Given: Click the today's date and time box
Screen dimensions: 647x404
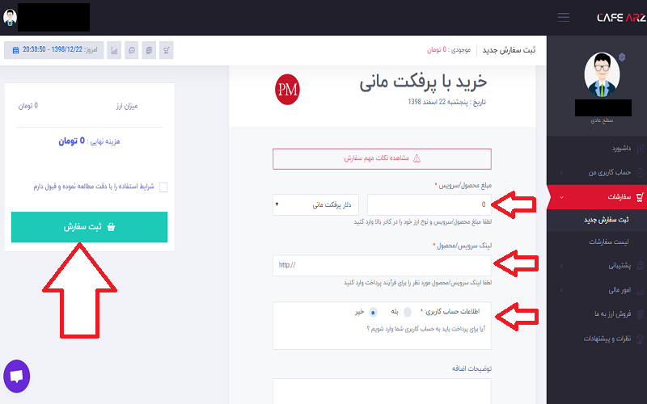Looking at the screenshot, I should (x=54, y=50).
